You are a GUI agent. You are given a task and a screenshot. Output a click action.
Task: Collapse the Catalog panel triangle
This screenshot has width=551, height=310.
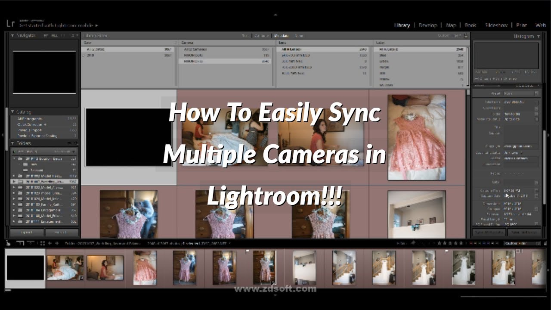pos(13,112)
